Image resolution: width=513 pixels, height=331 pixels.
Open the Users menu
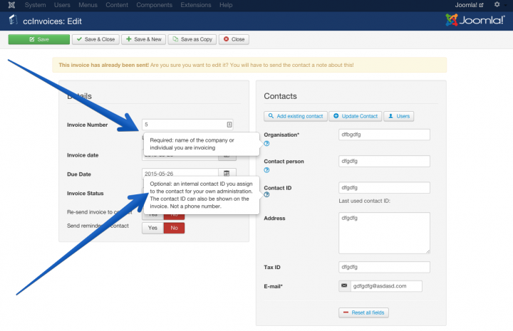(x=62, y=5)
